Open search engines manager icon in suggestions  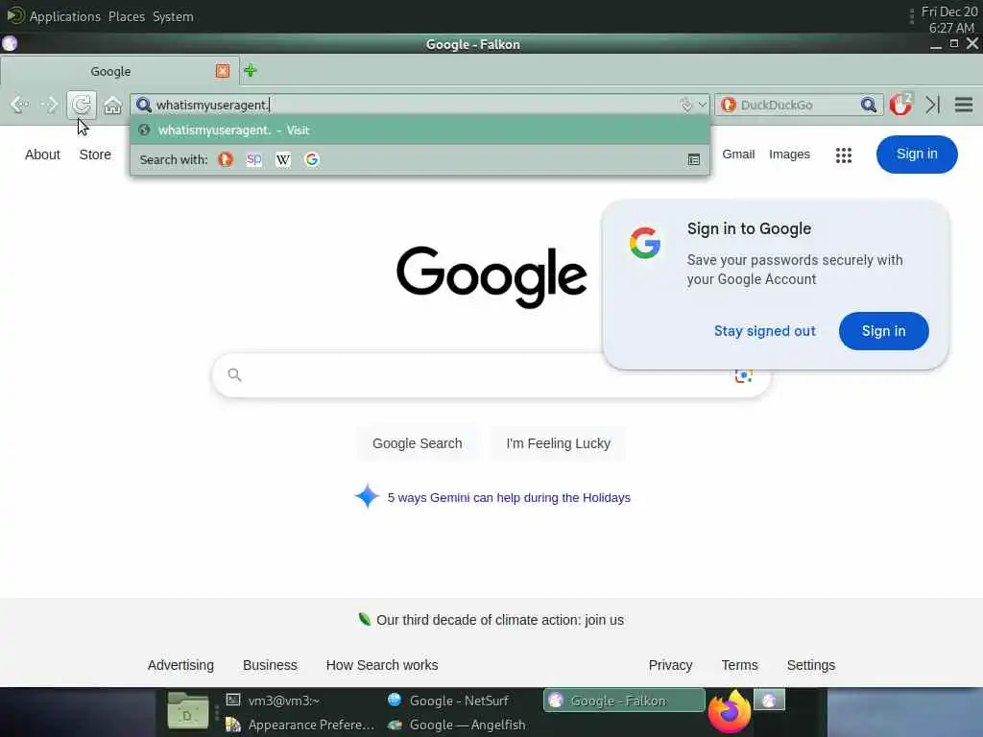[x=693, y=160]
